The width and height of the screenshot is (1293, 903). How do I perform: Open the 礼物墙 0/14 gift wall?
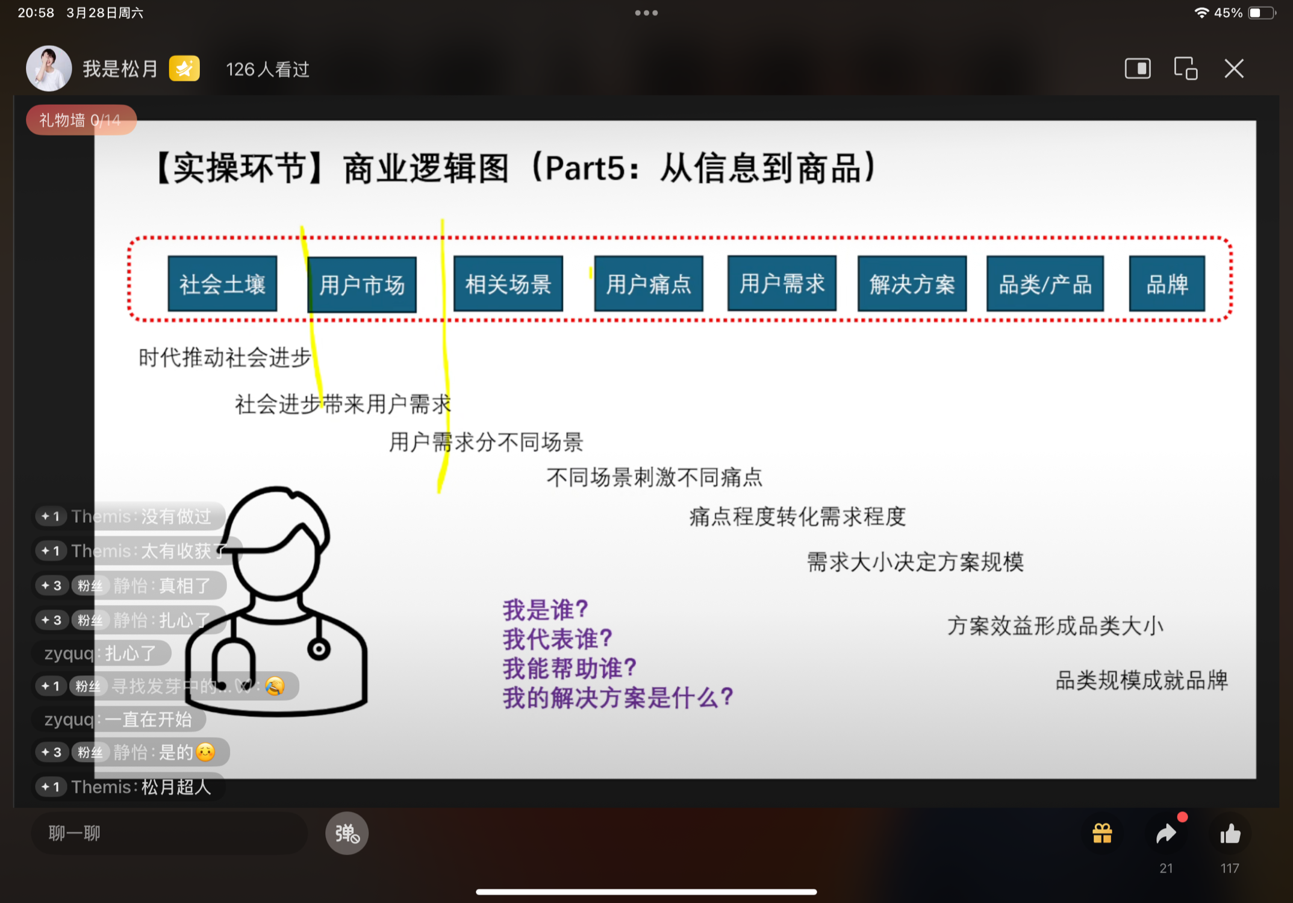click(81, 120)
